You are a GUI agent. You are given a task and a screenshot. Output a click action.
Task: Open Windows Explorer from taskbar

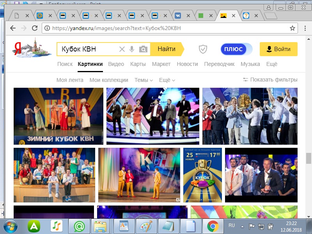click(x=100, y=227)
